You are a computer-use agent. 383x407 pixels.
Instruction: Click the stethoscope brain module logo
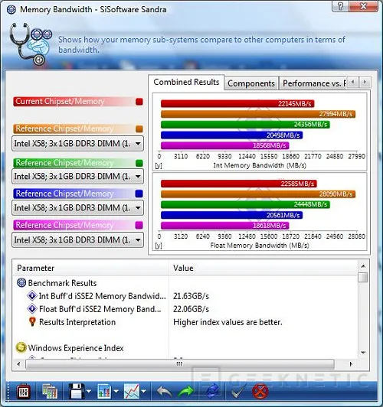(31, 44)
